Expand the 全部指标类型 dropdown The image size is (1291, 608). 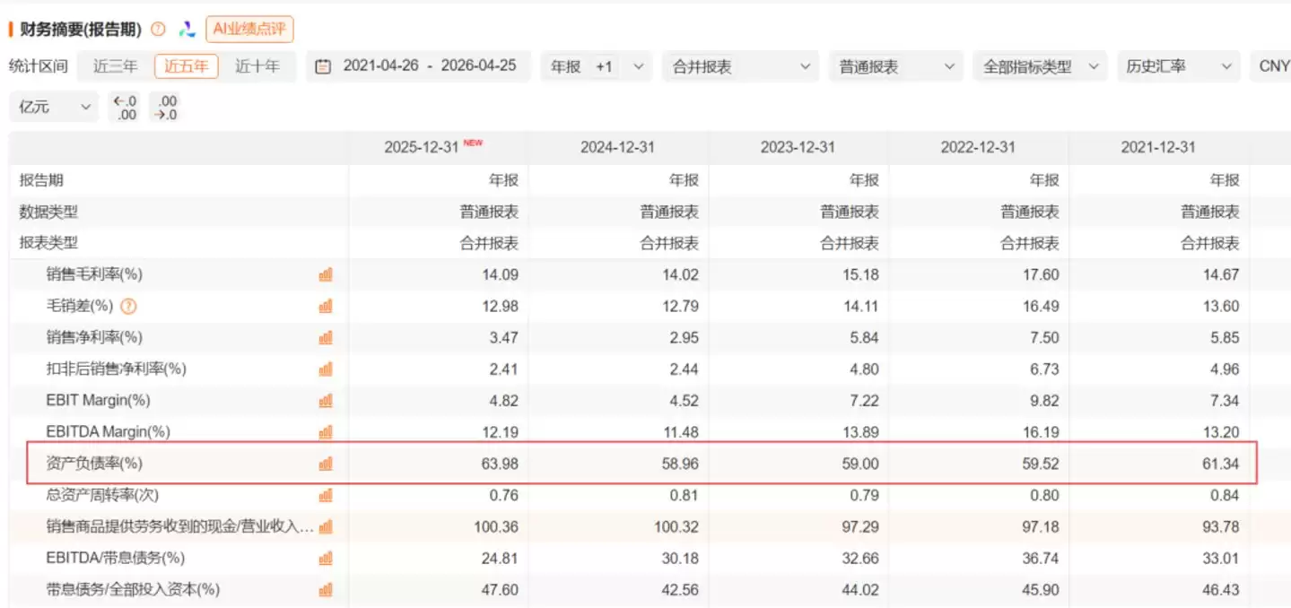(x=1039, y=66)
